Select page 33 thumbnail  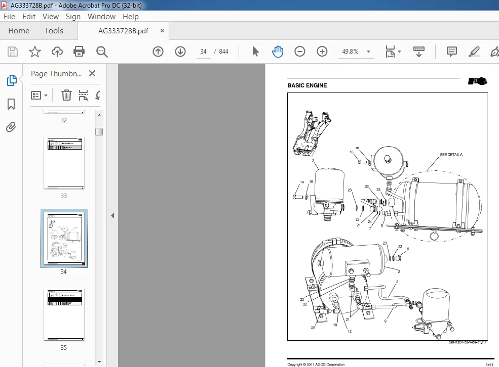[x=64, y=163]
